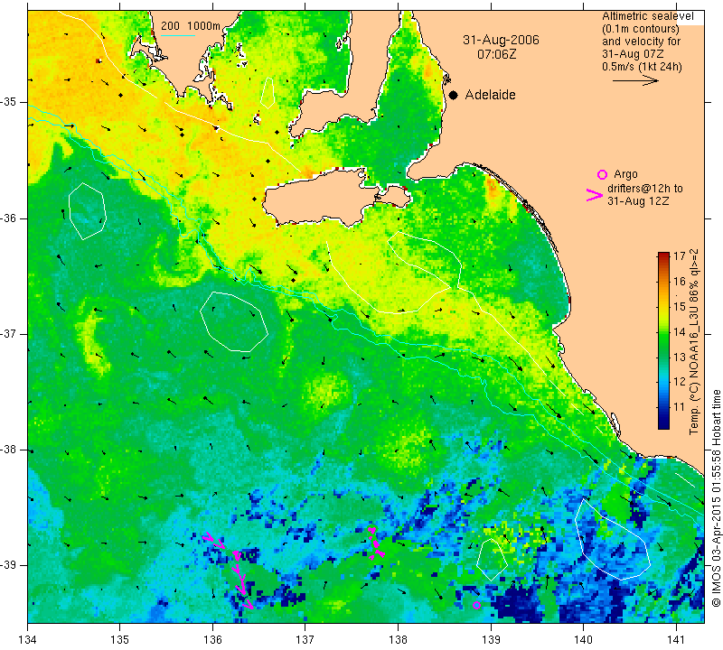Click the IMOS copyright timestamp text
The width and height of the screenshot is (723, 650).
pos(716,498)
